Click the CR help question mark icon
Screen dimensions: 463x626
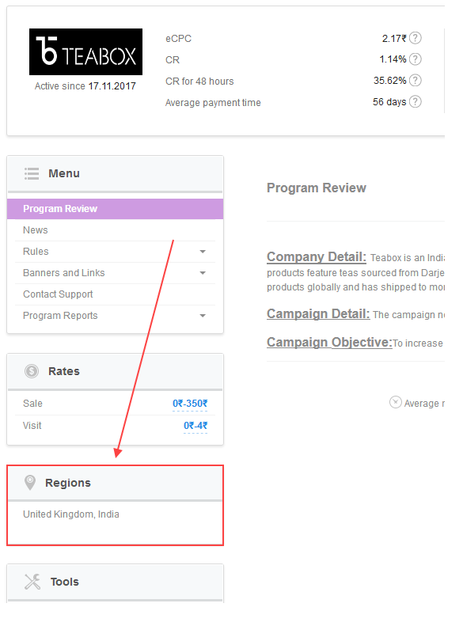tap(415, 59)
